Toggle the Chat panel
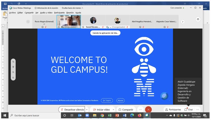 pyautogui.click(x=189, y=109)
